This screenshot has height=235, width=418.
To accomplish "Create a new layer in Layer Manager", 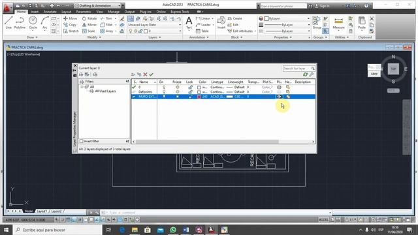I will click(x=133, y=74).
